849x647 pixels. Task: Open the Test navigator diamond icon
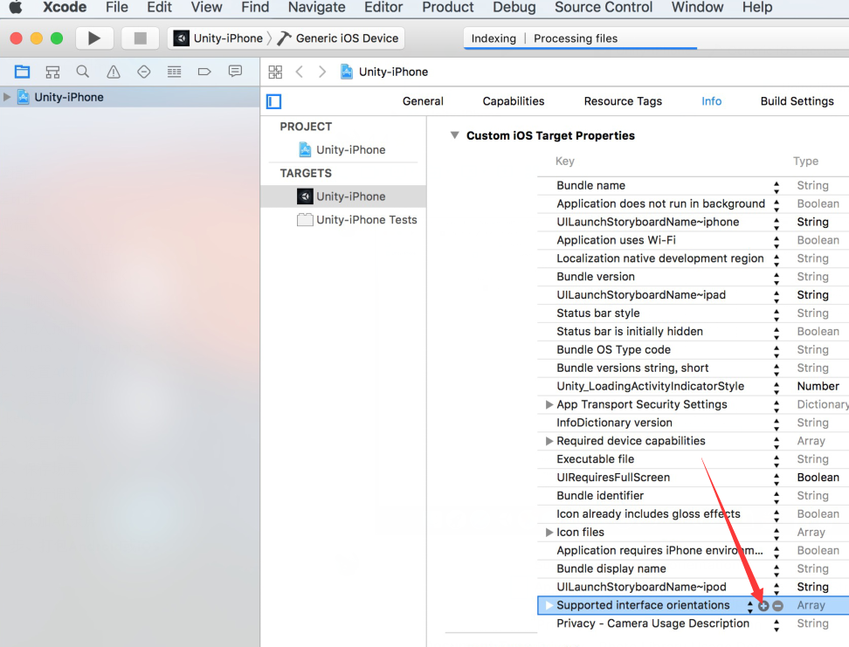pos(143,72)
